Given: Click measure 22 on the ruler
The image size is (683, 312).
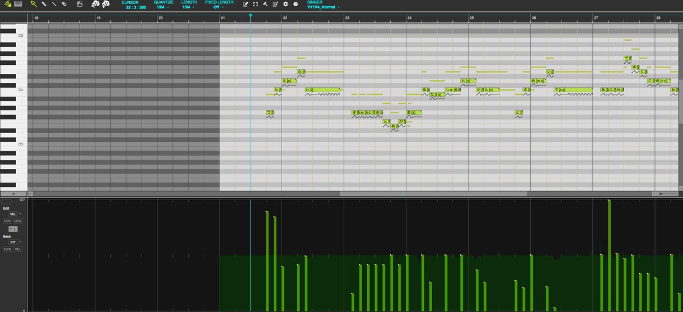Looking at the screenshot, I should click(285, 18).
